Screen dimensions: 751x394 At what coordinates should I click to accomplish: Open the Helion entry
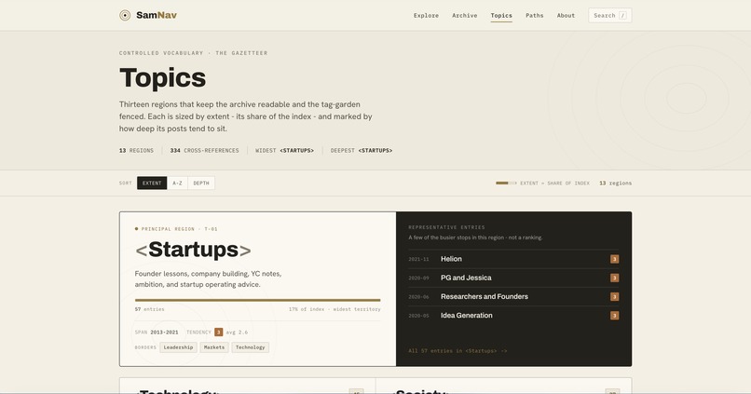click(451, 259)
